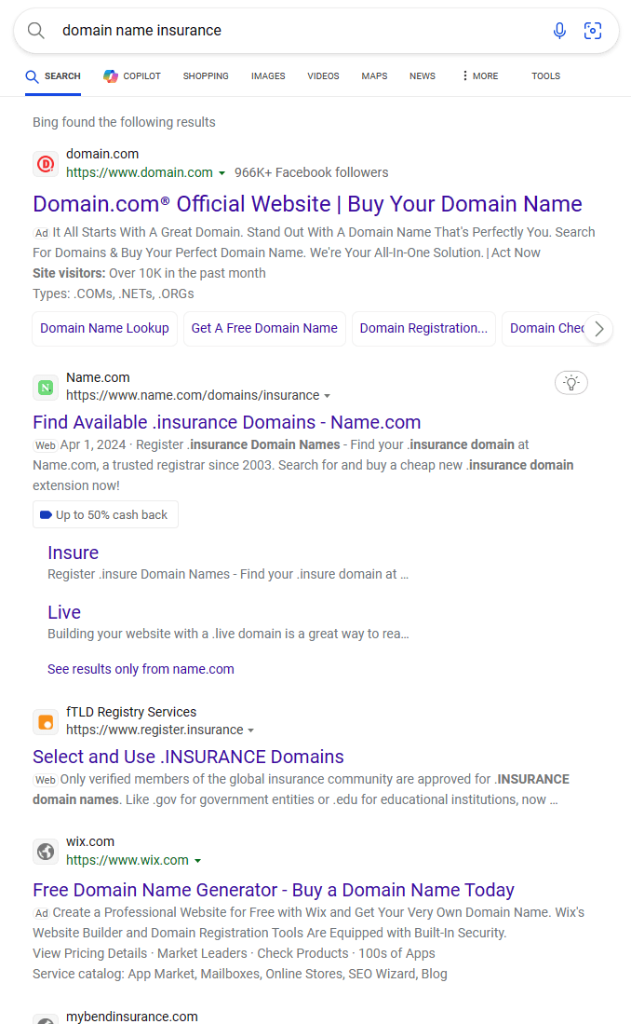The image size is (631, 1024).
Task: Start voice search with microphone icon
Action: [559, 31]
